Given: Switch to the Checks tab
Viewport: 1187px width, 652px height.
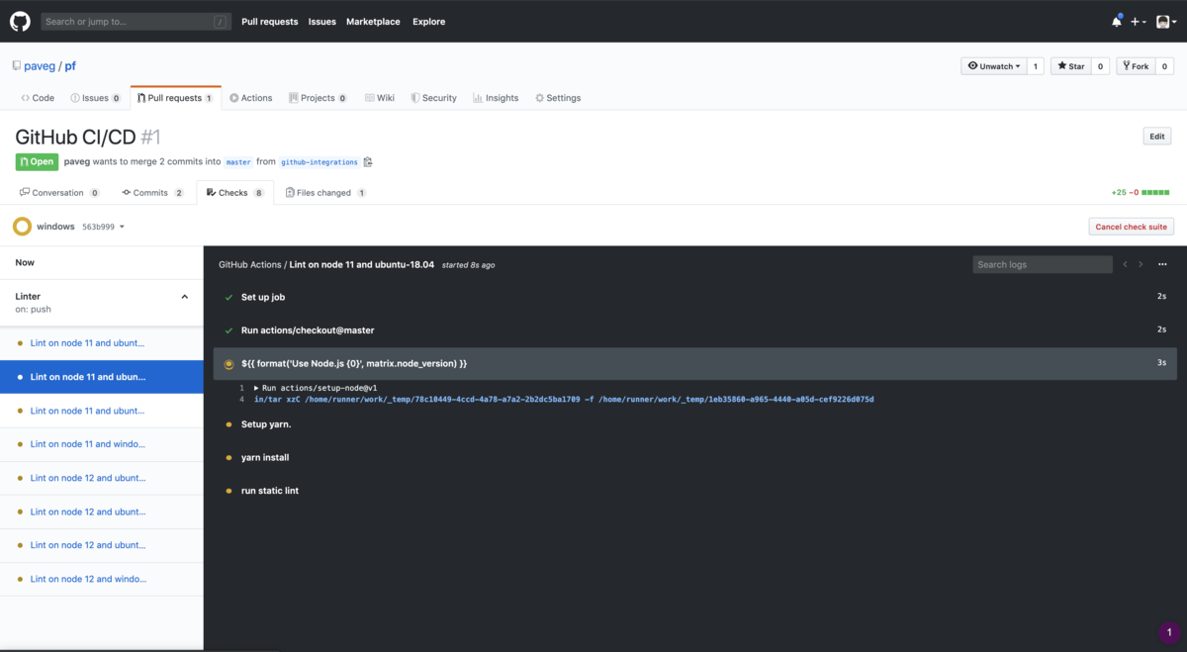Looking at the screenshot, I should click(x=235, y=193).
